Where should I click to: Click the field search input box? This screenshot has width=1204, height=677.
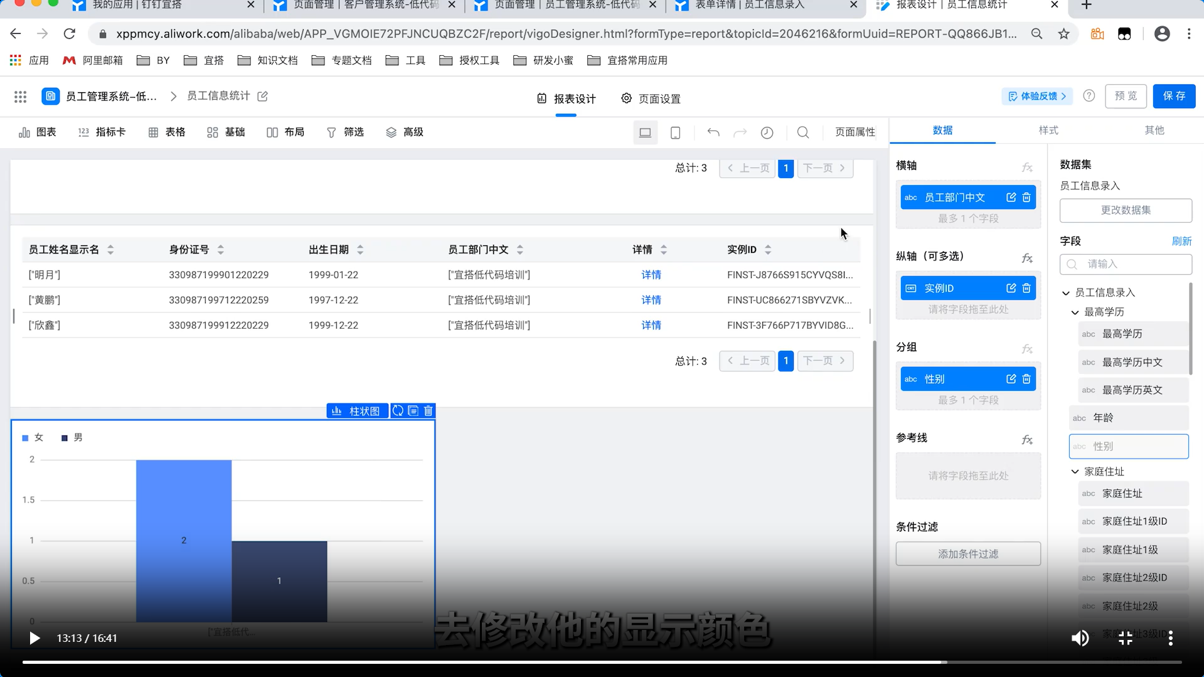click(1126, 264)
